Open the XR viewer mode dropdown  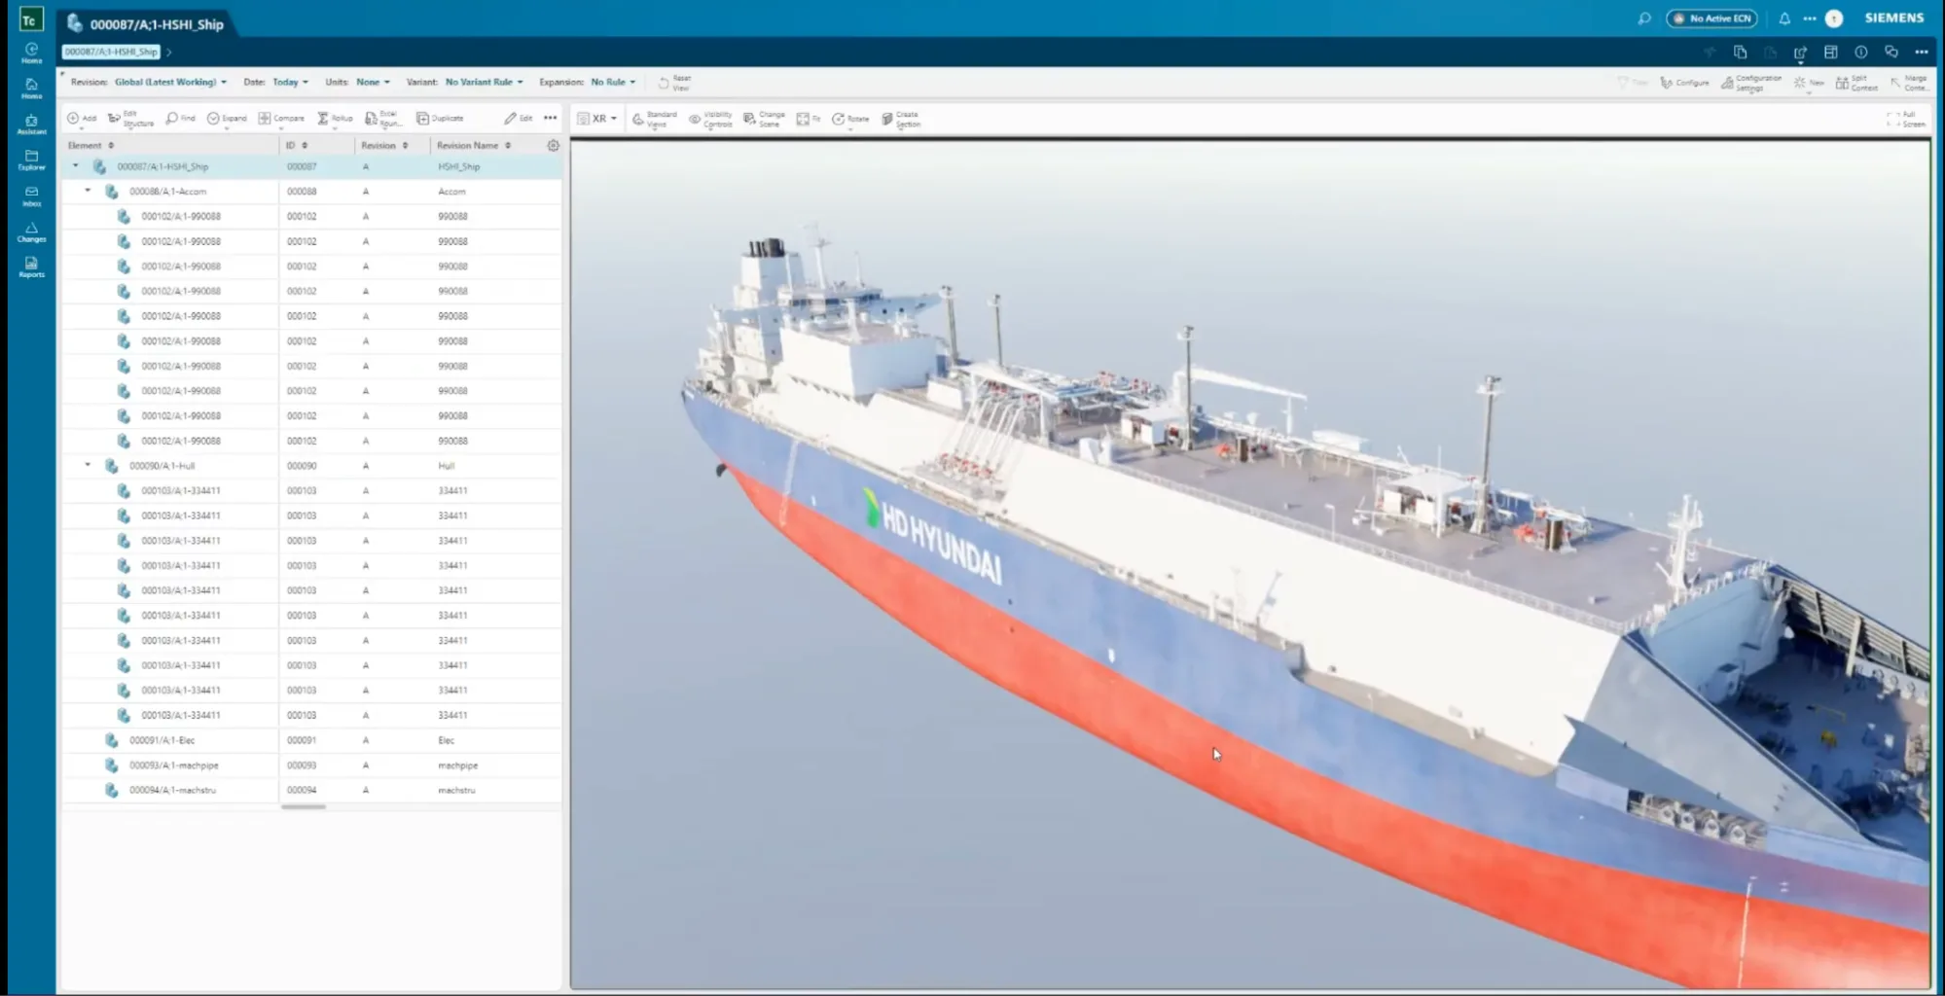point(597,119)
